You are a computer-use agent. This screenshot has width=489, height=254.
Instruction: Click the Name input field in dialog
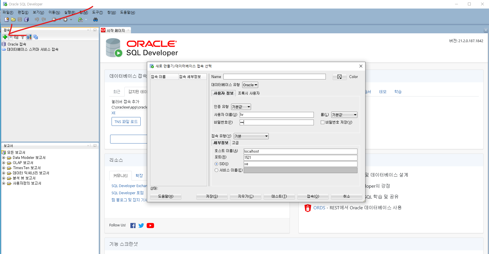click(x=274, y=77)
